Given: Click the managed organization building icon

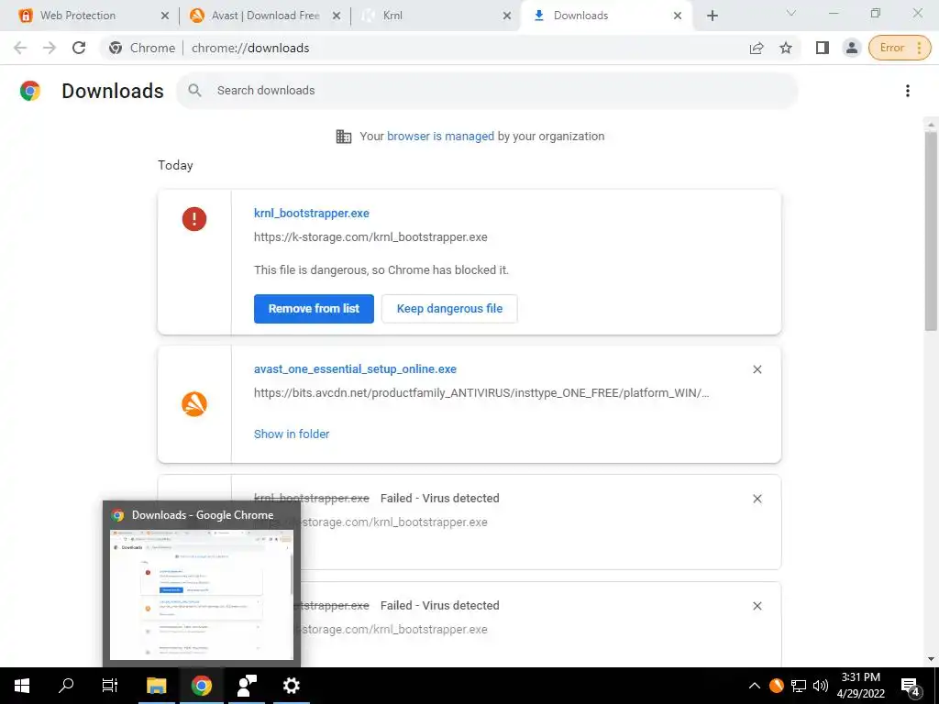Looking at the screenshot, I should click(x=344, y=137).
